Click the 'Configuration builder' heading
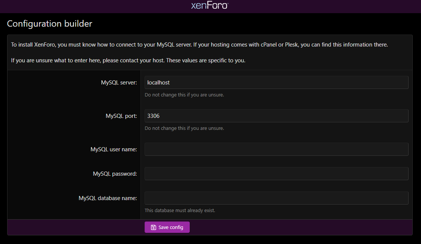The image size is (421, 244). point(50,24)
